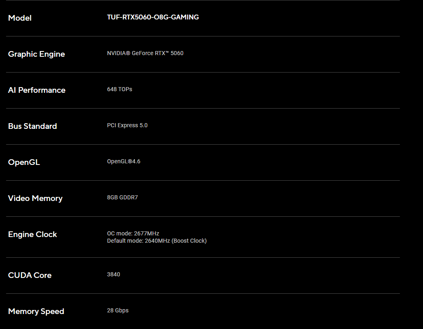Select the OC mode 2677MHz line
This screenshot has width=423, height=329.
133,233
